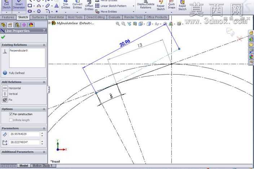Select the Corner Rectangle sketch tool
The image size is (254, 169).
[x=30, y=6]
